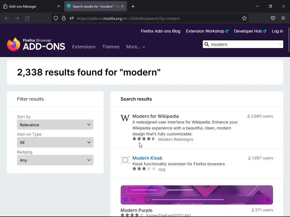Viewport: 290px width, 217px height.
Task: Open the tracking protection shield icon
Action: click(56, 18)
